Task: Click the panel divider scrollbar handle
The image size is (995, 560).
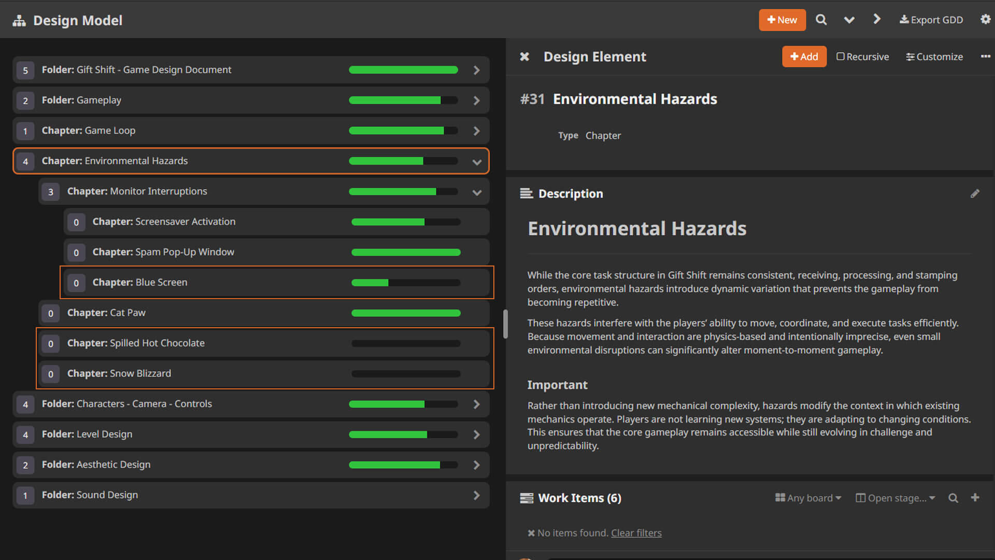Action: click(x=505, y=324)
